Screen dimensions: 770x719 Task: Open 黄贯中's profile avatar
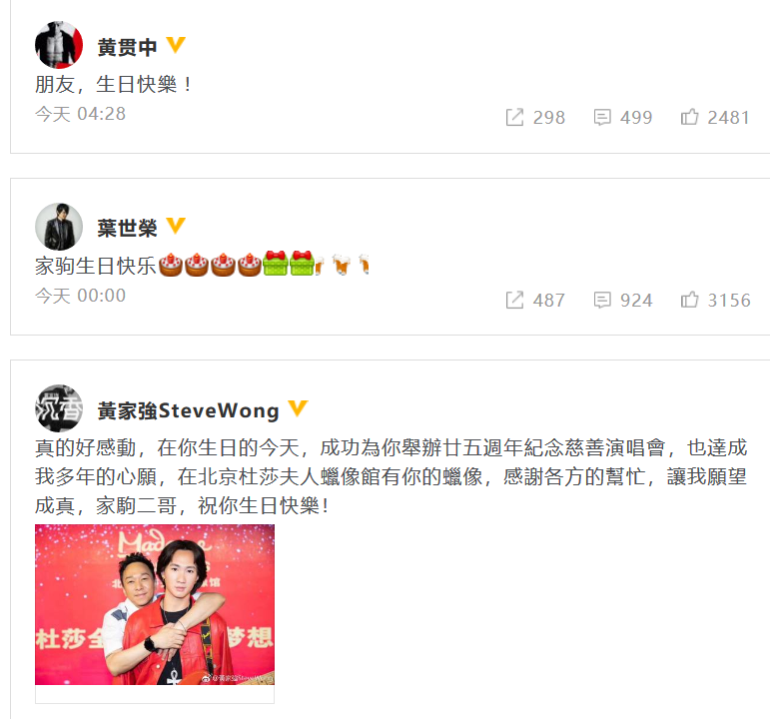(x=59, y=45)
